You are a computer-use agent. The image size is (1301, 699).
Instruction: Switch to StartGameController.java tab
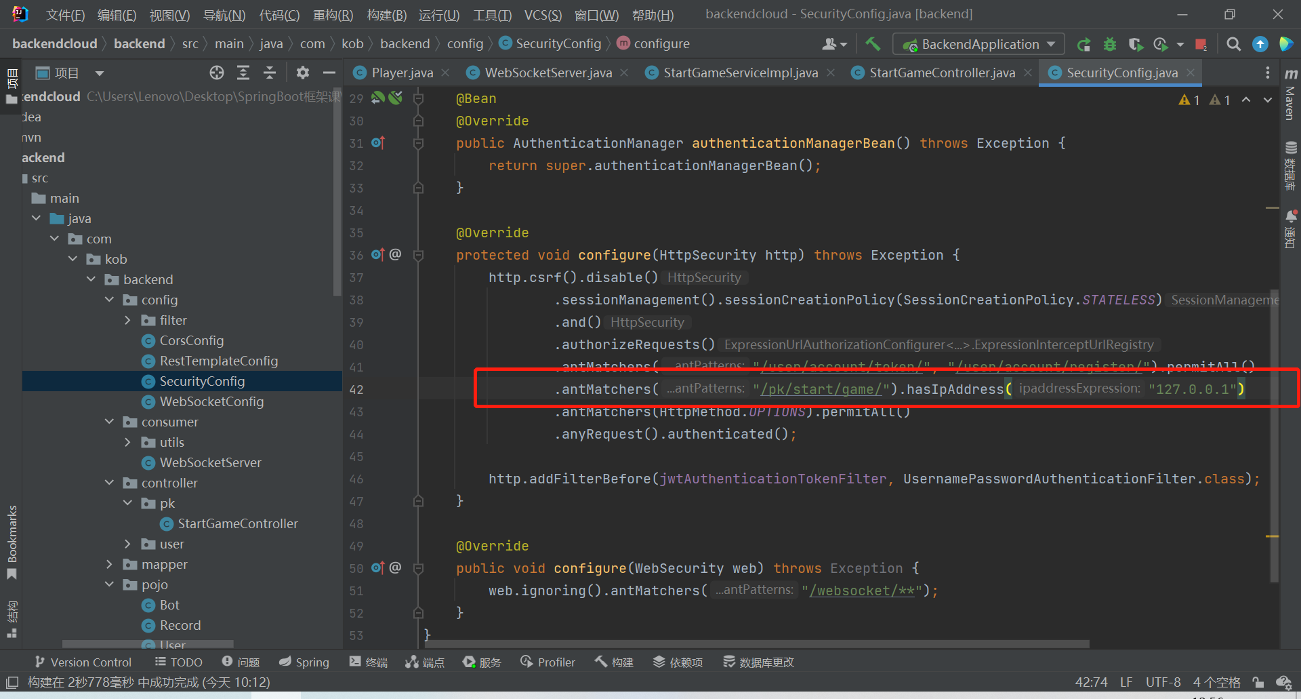click(942, 73)
